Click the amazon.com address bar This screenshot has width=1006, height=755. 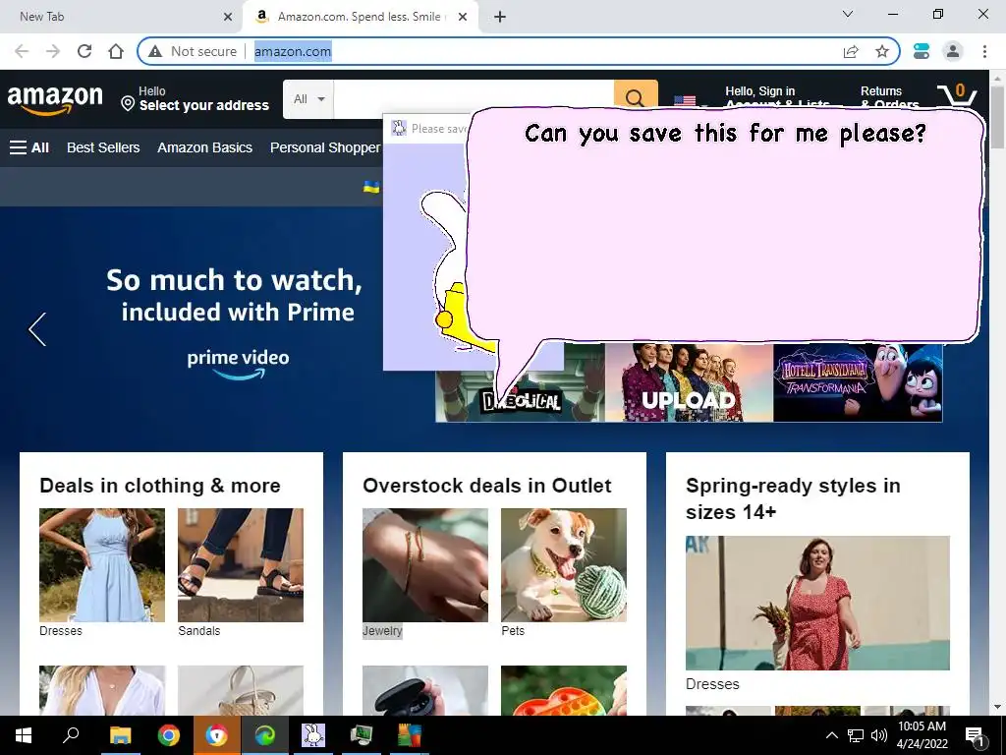click(519, 51)
